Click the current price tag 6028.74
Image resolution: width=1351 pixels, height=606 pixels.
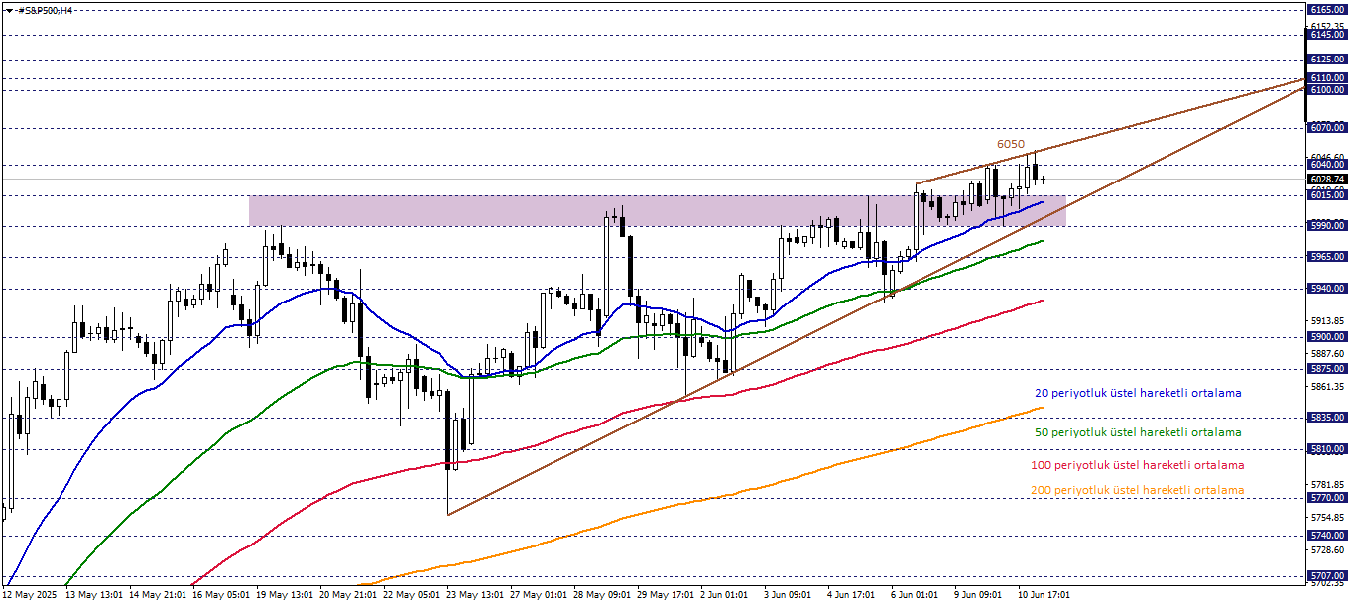pos(1326,180)
